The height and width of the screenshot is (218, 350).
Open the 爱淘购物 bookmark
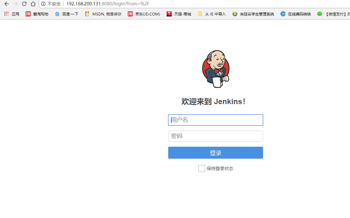click(37, 14)
